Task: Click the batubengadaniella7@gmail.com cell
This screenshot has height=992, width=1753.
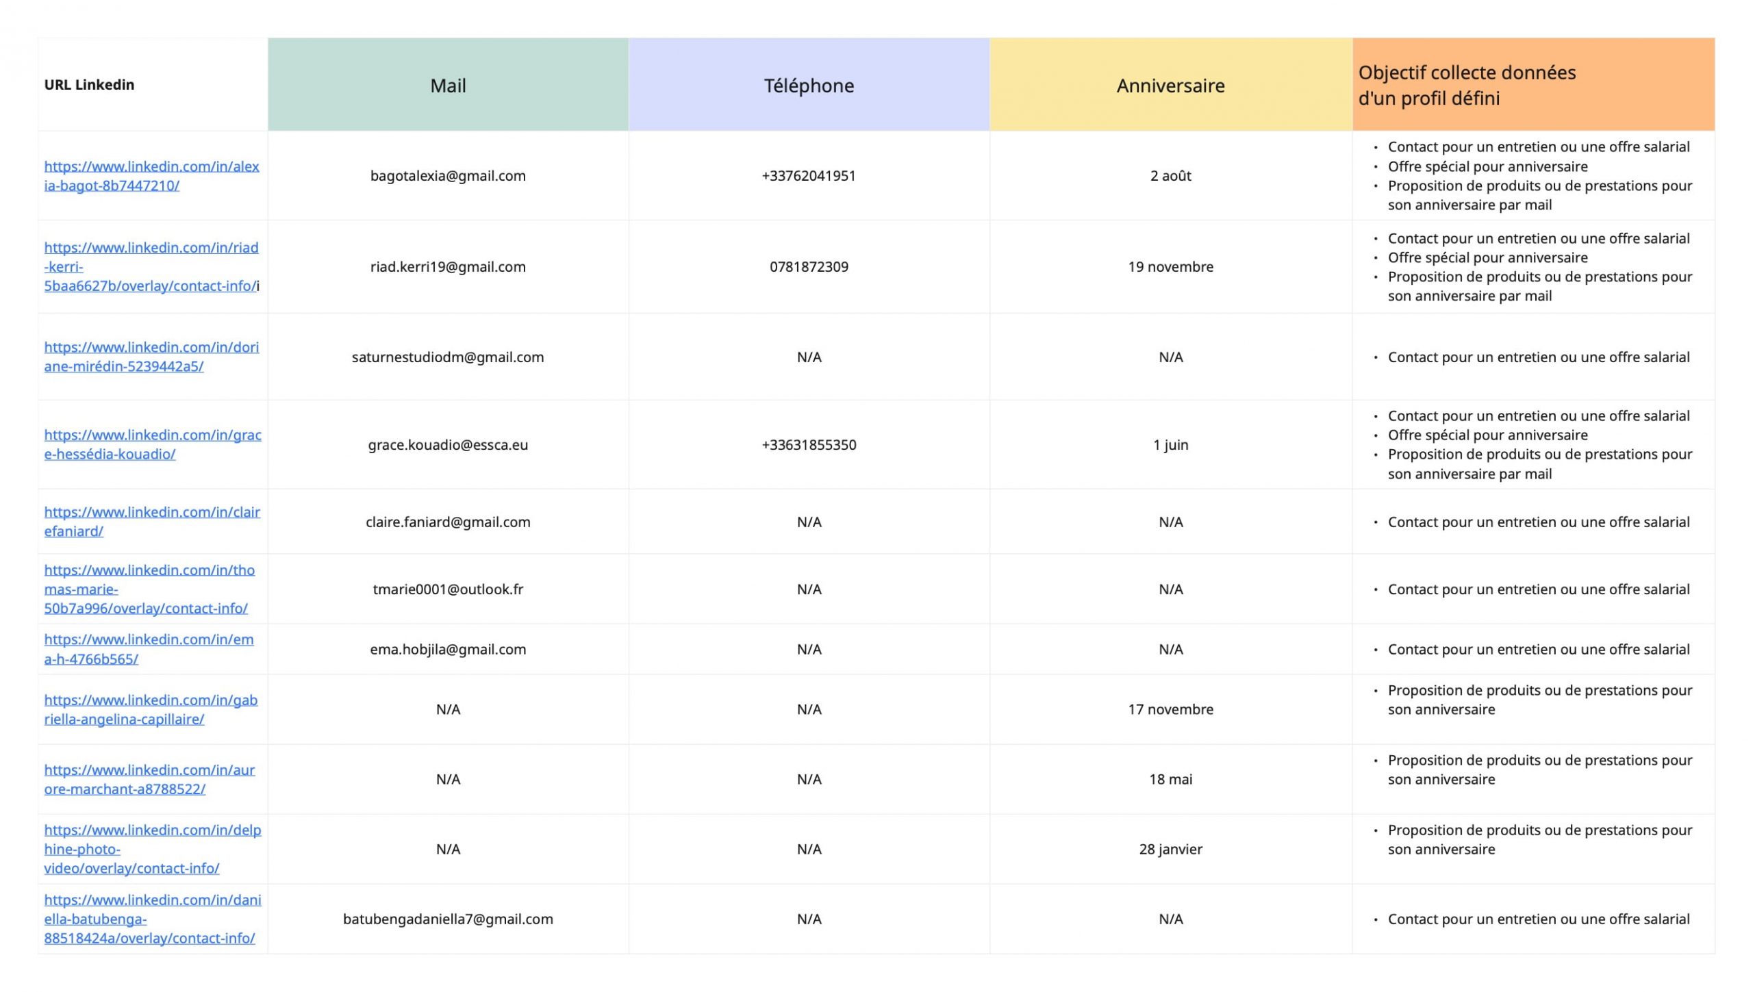Action: point(448,919)
